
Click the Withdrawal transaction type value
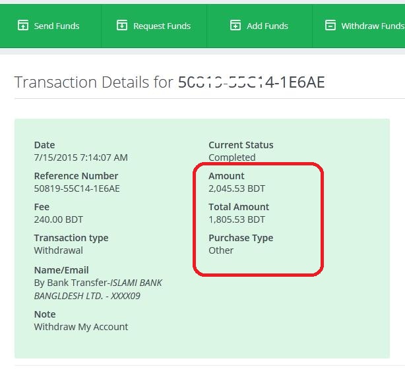tap(59, 250)
